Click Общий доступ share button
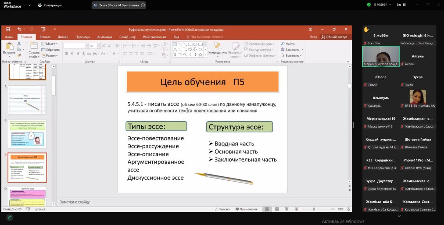Screen dimensions: 444x225 click(x=334, y=37)
